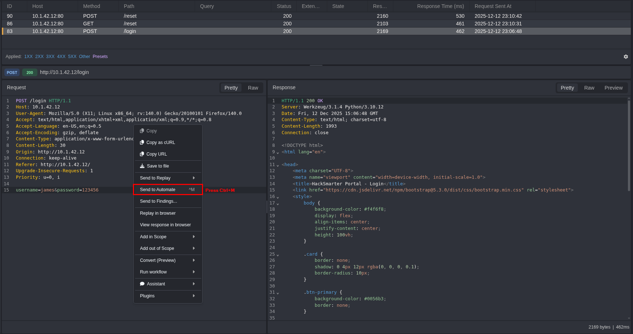Viewport: 633px width, 334px height.
Task: Click the Save to file download icon
Action: 142,166
